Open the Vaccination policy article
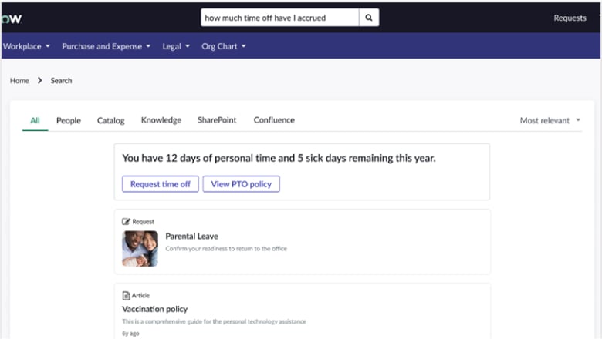This screenshot has height=339, width=602. pyautogui.click(x=154, y=309)
